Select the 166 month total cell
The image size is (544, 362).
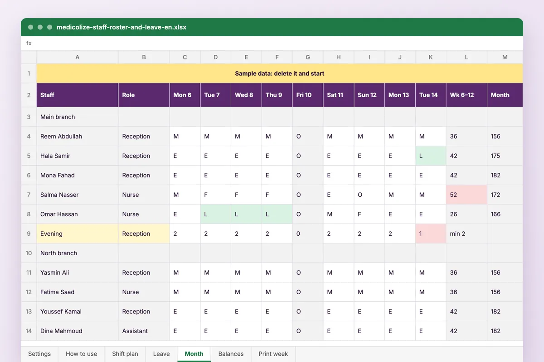tap(505, 214)
